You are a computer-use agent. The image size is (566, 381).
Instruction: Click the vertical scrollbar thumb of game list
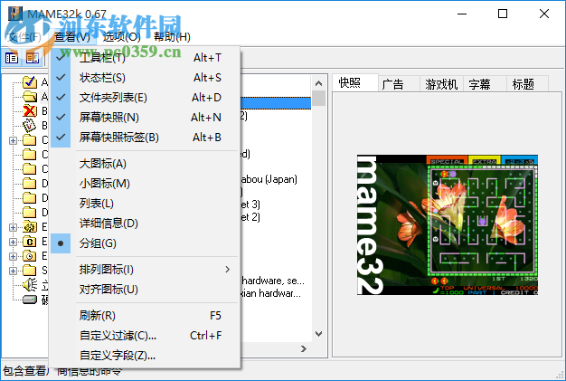(x=319, y=99)
